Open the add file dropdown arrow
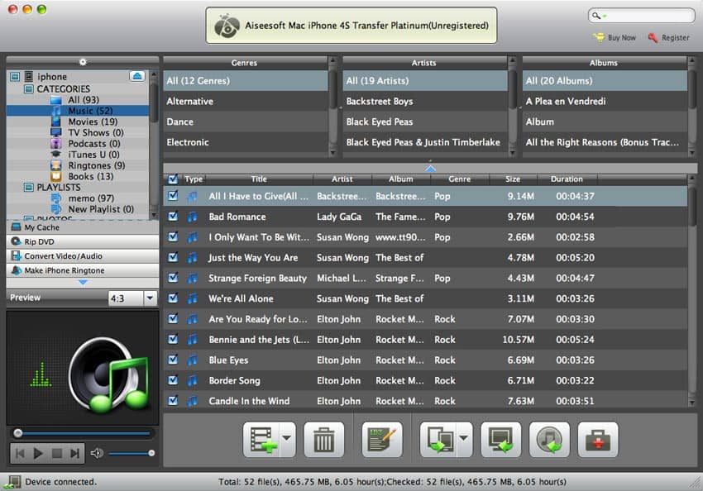703x491 pixels. click(287, 439)
